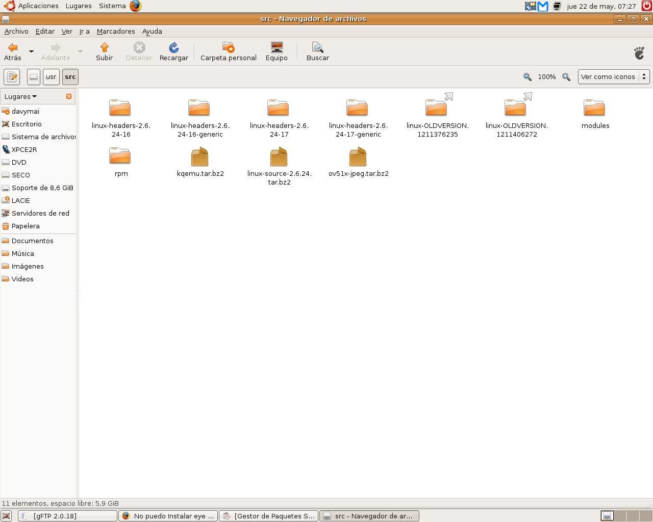The height and width of the screenshot is (522, 653).
Task: Toggle text-based location entry button
Action: click(x=12, y=77)
